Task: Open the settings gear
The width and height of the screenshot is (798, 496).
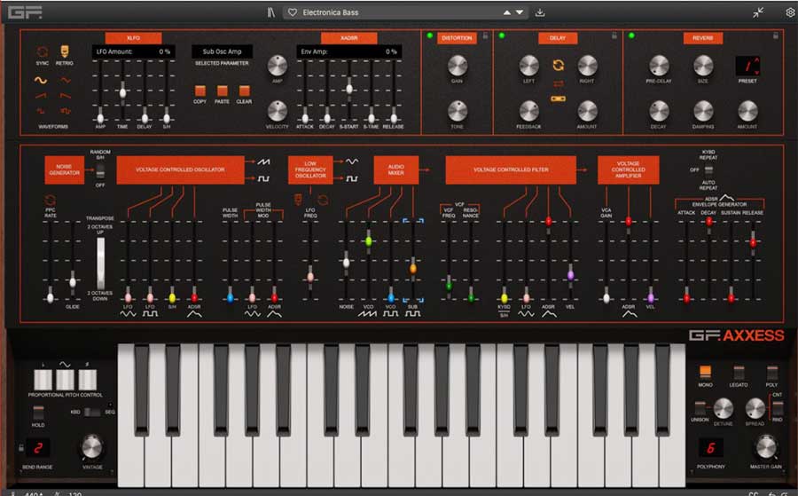Action: click(x=790, y=12)
